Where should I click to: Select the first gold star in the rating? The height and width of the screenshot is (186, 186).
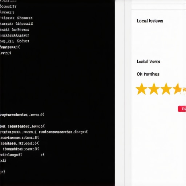coord(141,89)
